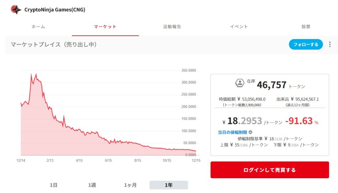
Task: Click the -91.63 % change figure
Action: pyautogui.click(x=302, y=121)
